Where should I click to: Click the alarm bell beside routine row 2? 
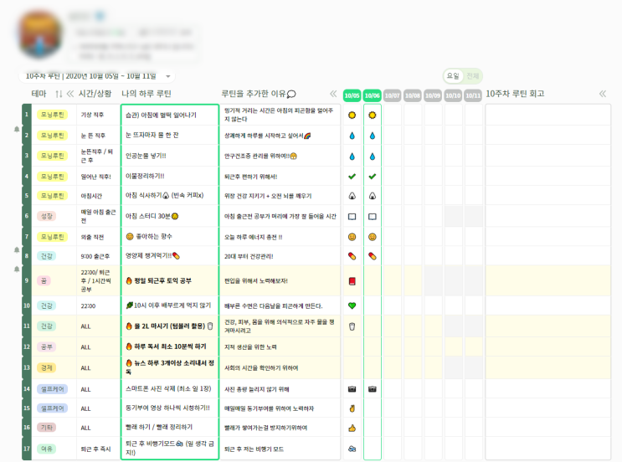(x=17, y=129)
